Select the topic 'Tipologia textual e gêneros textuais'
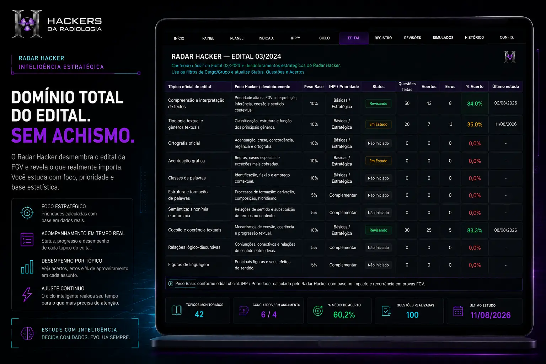 tap(186, 124)
